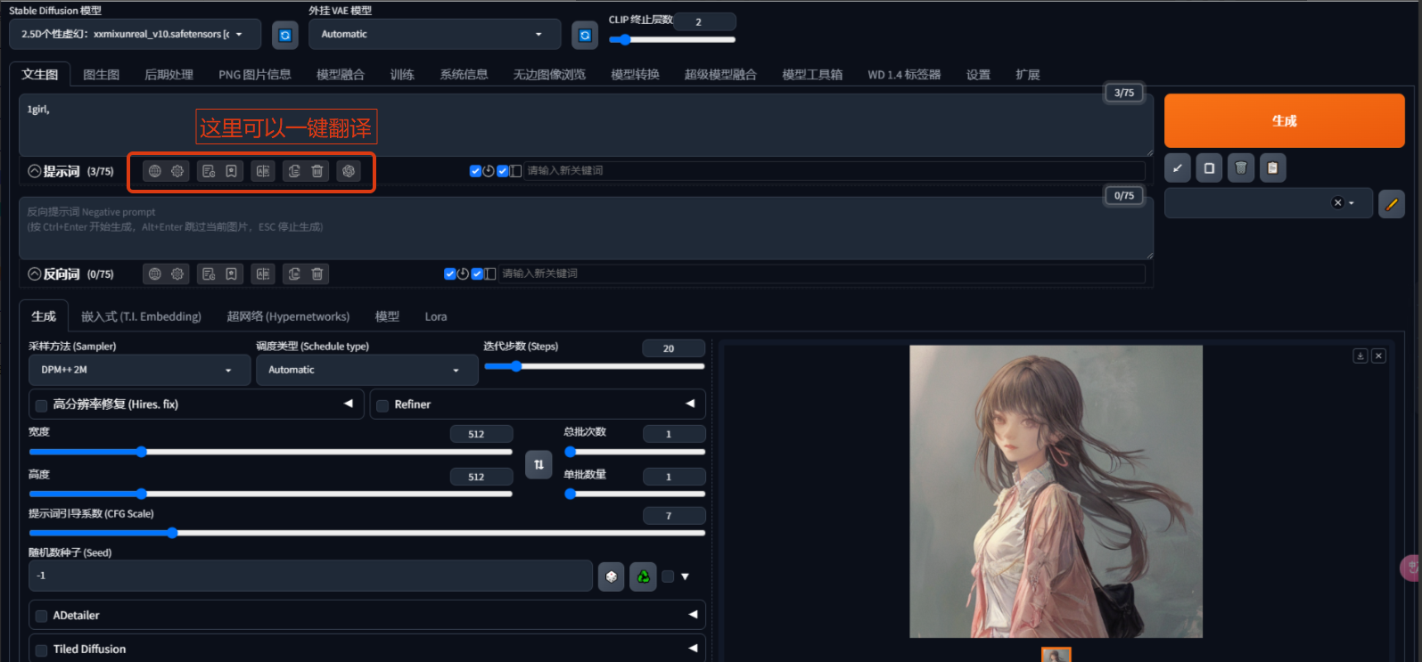Open the Schedule type dropdown

(x=366, y=370)
